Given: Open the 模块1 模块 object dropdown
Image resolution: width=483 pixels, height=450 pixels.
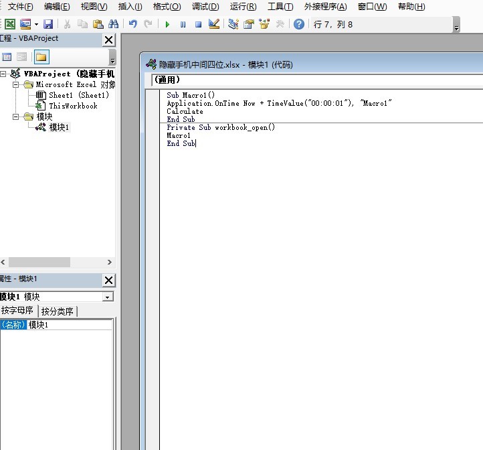Looking at the screenshot, I should (108, 297).
